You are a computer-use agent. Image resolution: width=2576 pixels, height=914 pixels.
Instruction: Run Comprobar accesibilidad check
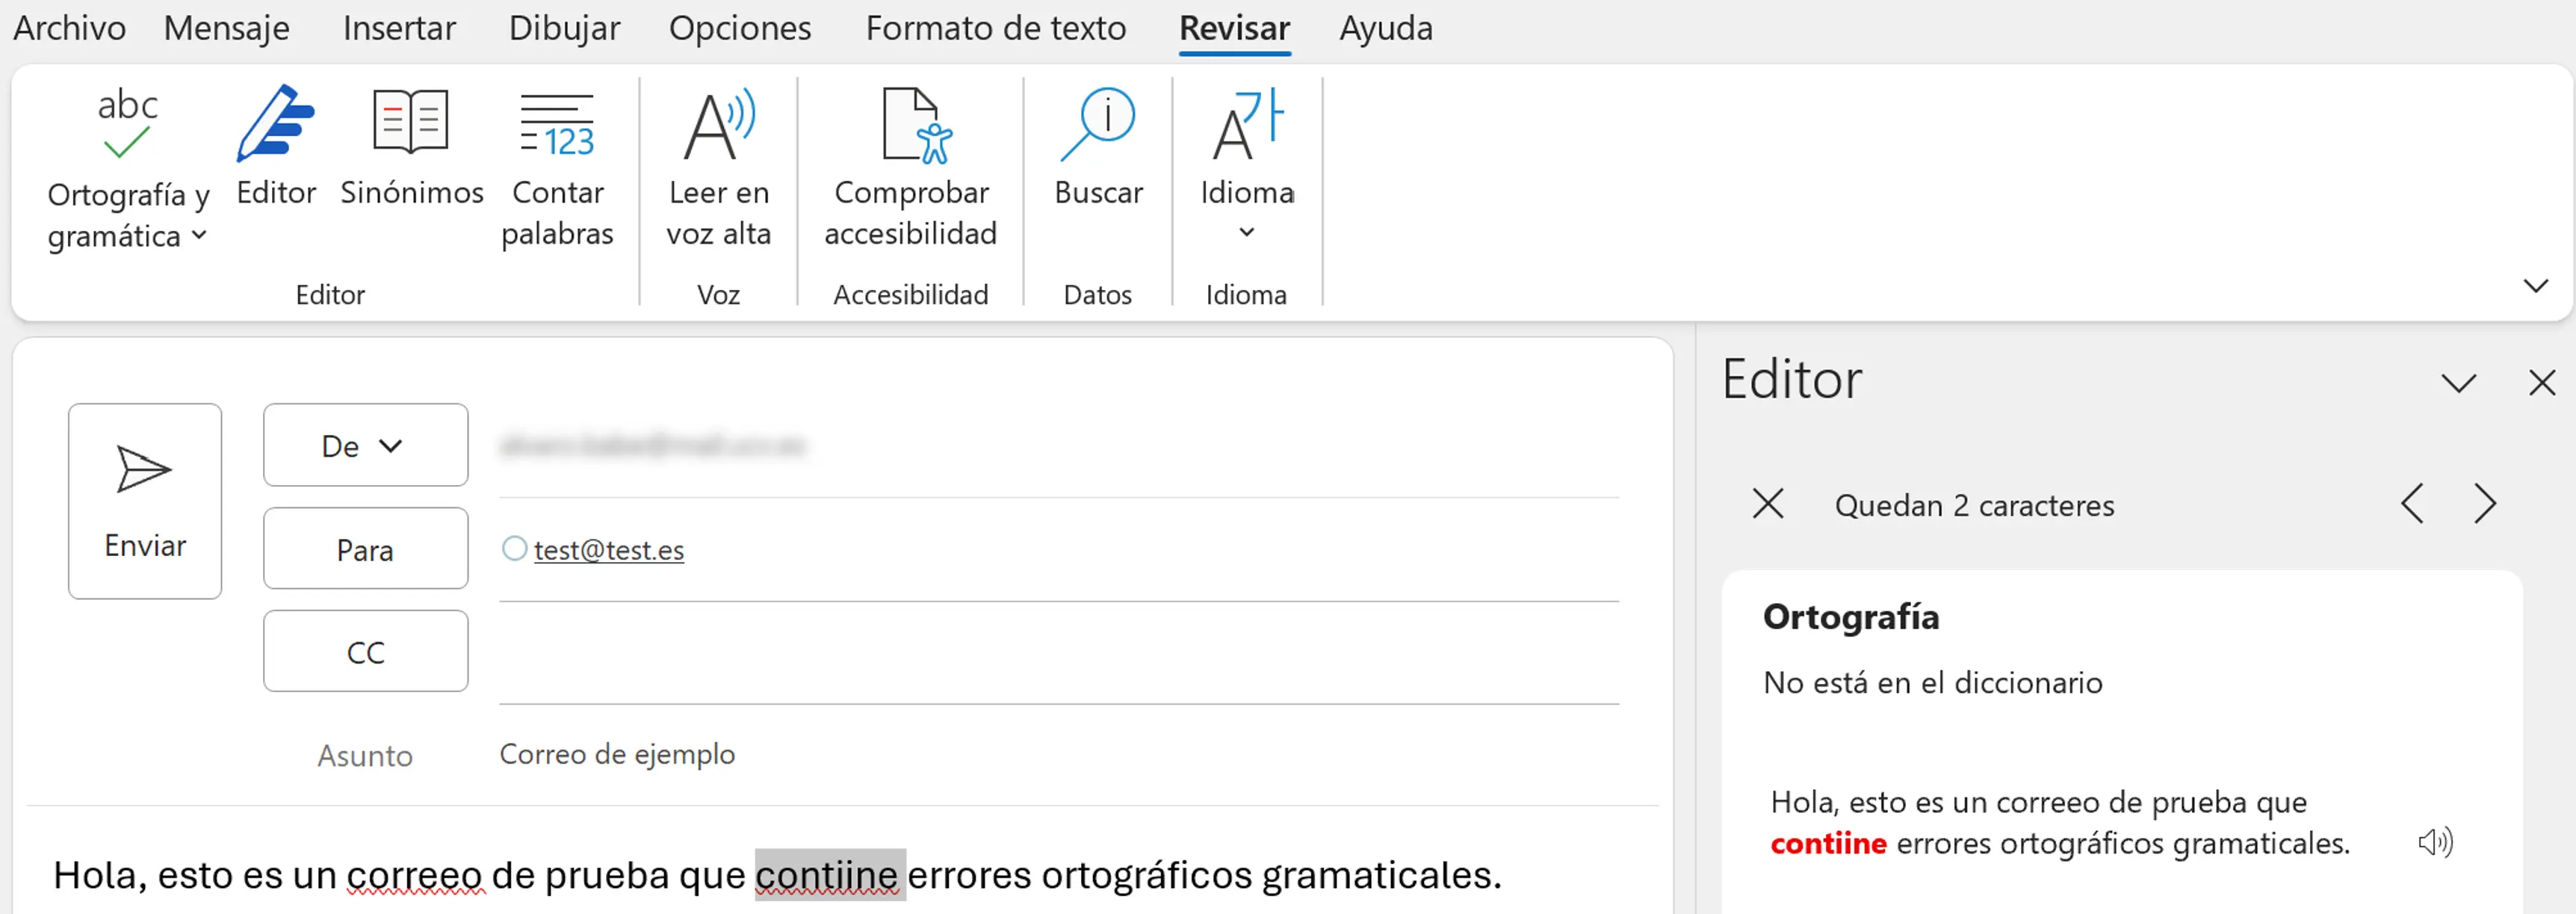[x=910, y=168]
